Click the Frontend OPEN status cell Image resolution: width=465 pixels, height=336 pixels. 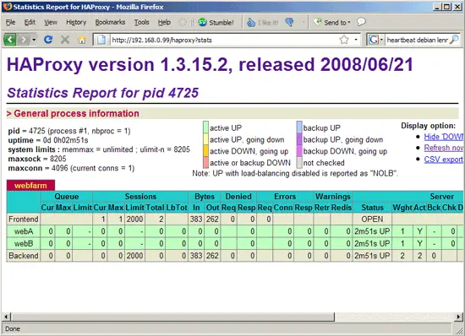[x=372, y=219]
